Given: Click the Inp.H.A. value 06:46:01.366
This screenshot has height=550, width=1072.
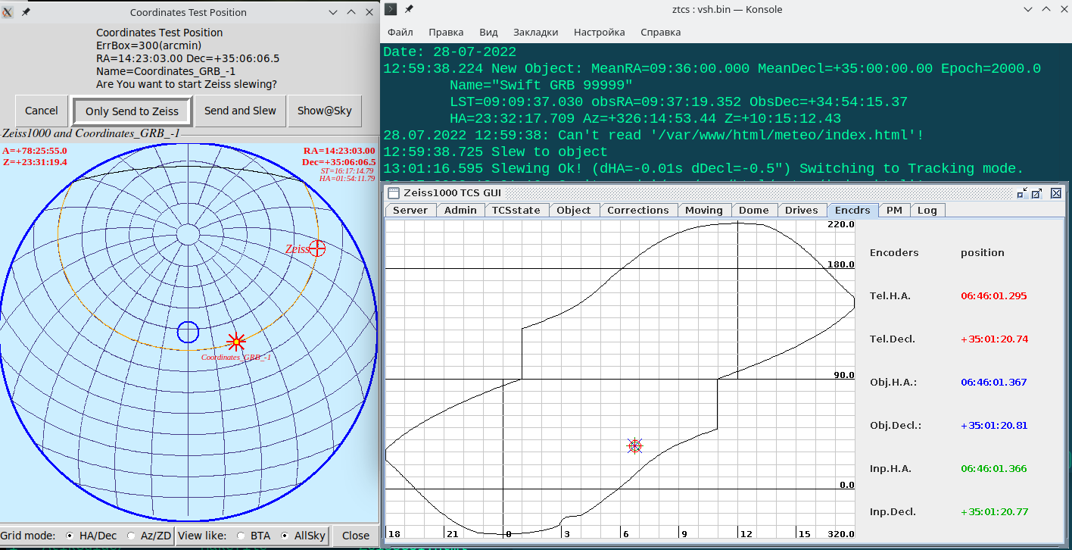Looking at the screenshot, I should [x=994, y=469].
